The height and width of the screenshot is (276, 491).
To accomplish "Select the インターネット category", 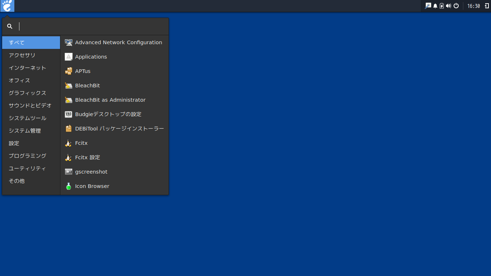I will click(x=31, y=68).
